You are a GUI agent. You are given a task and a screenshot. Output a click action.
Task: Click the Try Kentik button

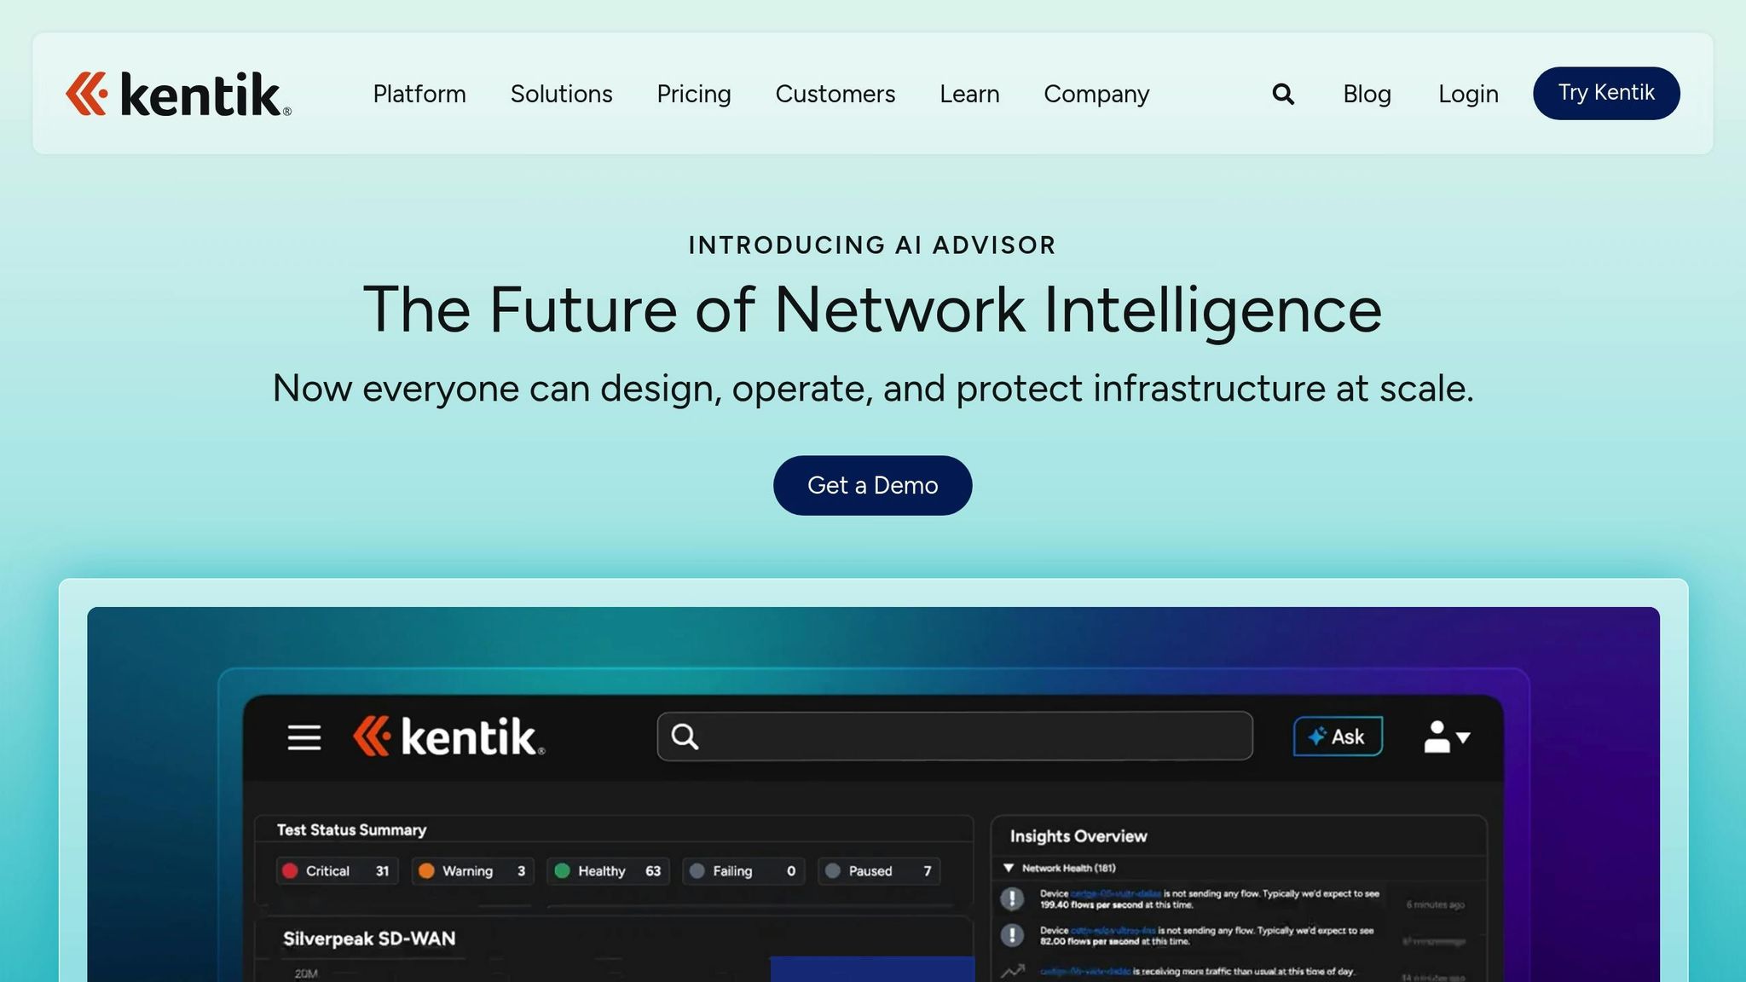coord(1605,93)
